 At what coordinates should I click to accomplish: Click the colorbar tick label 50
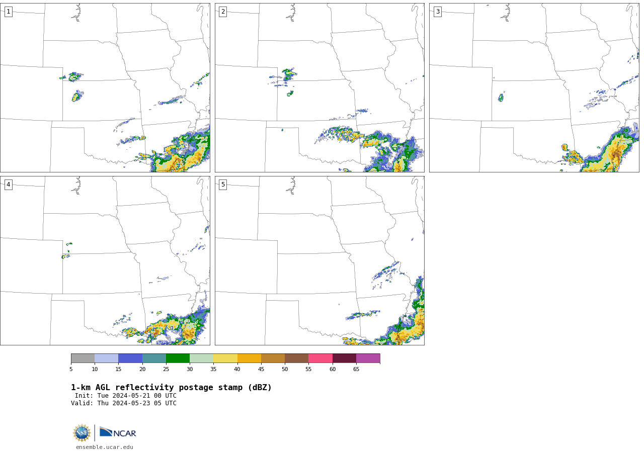tap(285, 369)
